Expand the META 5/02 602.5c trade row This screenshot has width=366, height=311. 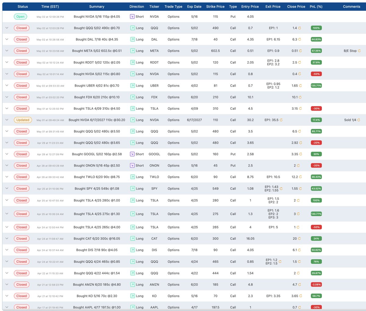pos(7,51)
